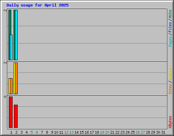Click the red 'KBytes' legend label
174x136 pixels.
[x=170, y=122]
